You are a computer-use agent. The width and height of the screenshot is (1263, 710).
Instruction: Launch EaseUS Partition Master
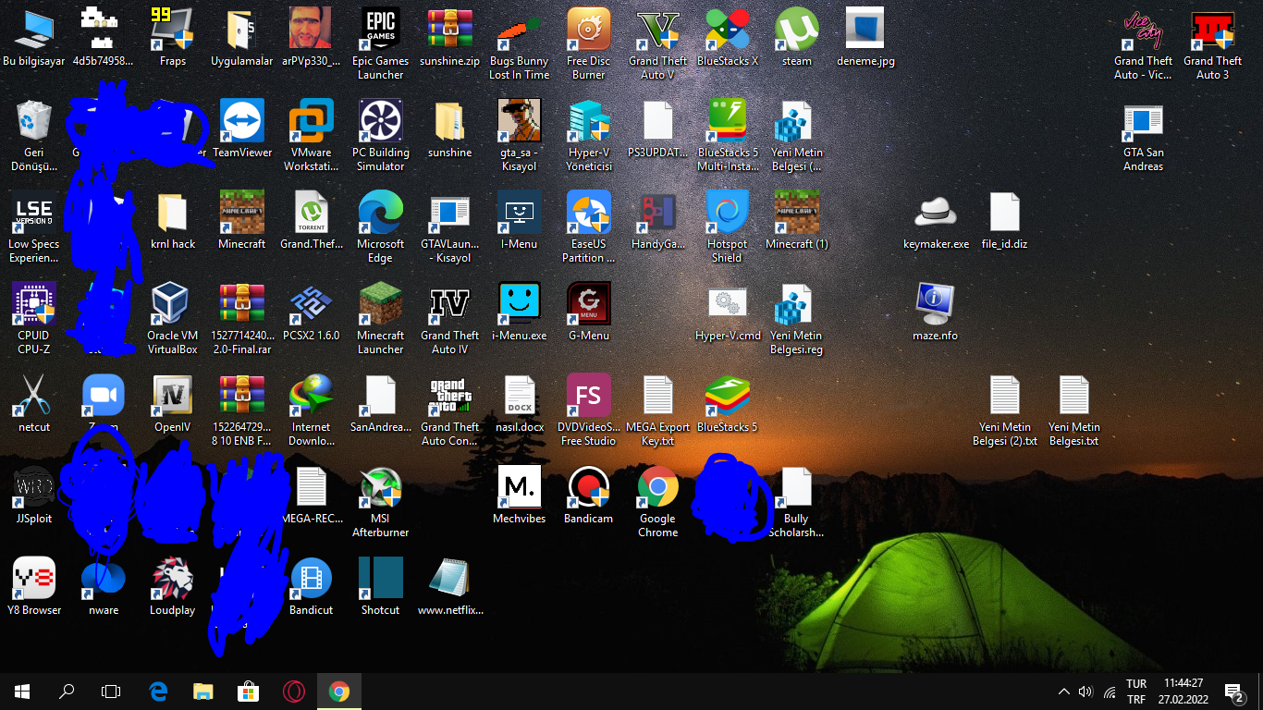(589, 227)
